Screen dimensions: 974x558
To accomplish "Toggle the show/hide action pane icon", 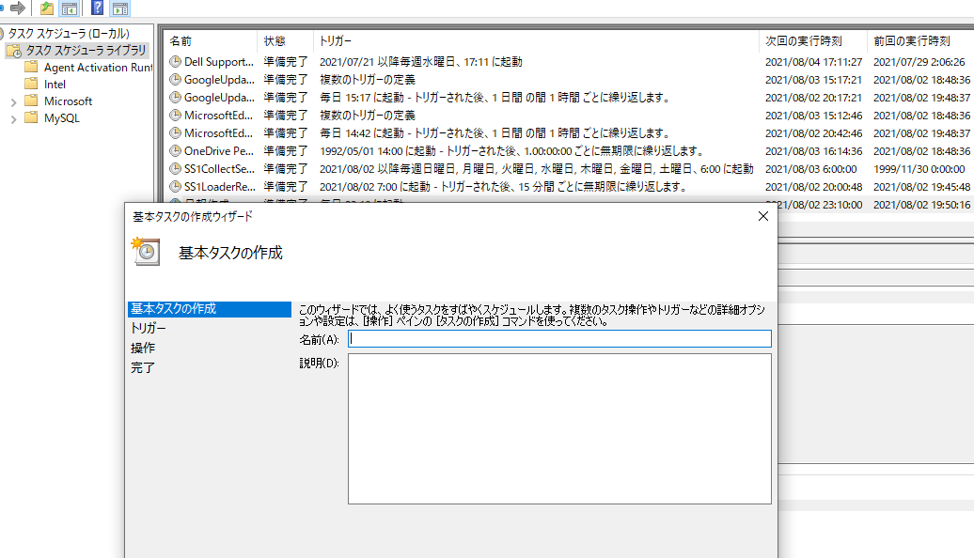I will (120, 8).
